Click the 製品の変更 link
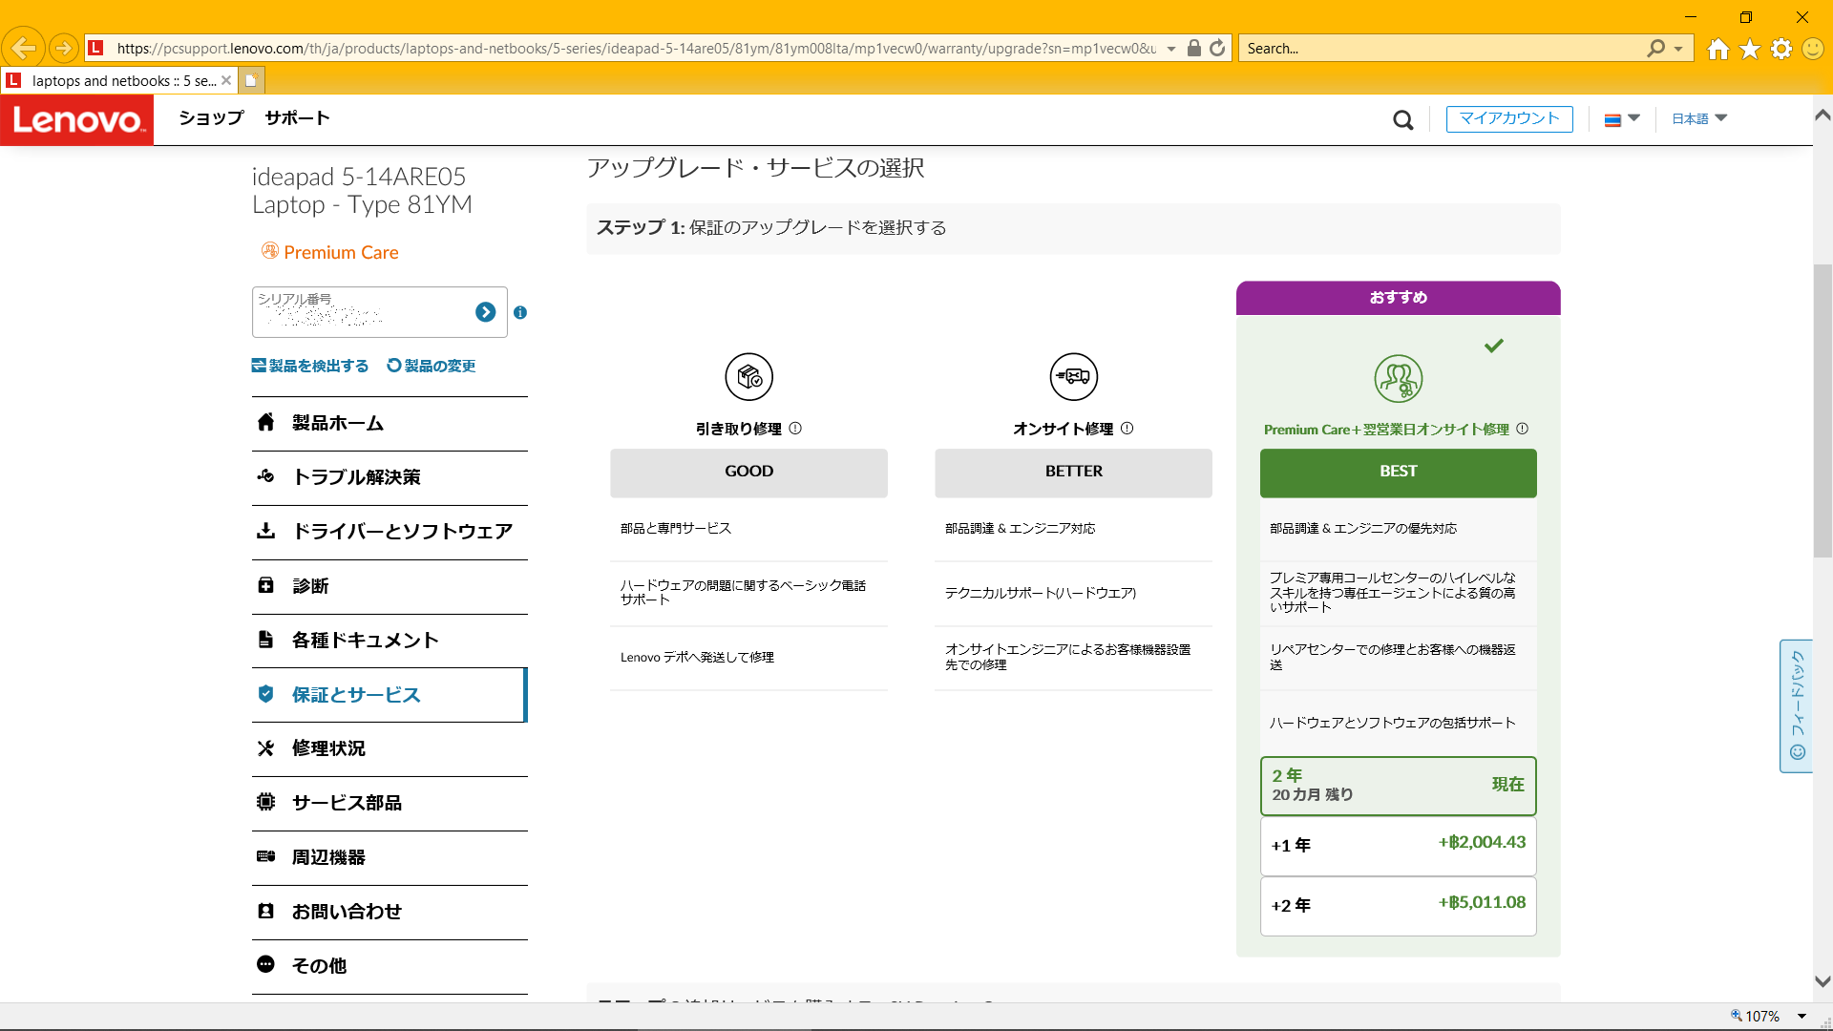 [x=431, y=366]
